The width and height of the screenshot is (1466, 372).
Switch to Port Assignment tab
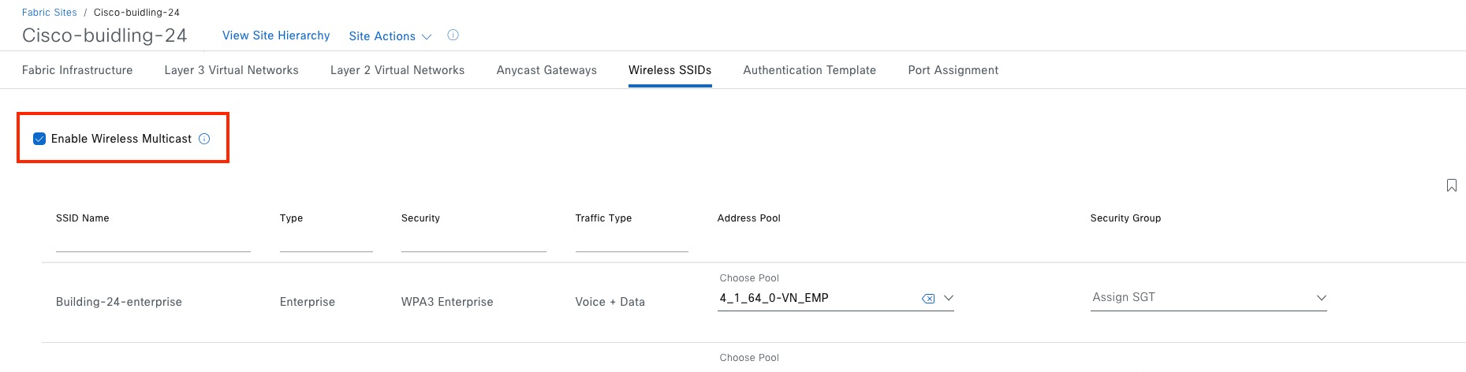click(x=953, y=70)
